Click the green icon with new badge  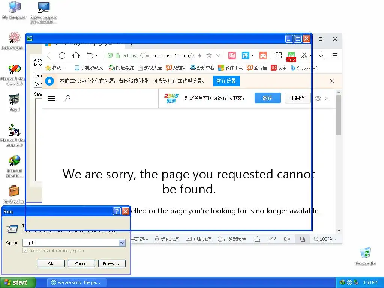tap(291, 57)
